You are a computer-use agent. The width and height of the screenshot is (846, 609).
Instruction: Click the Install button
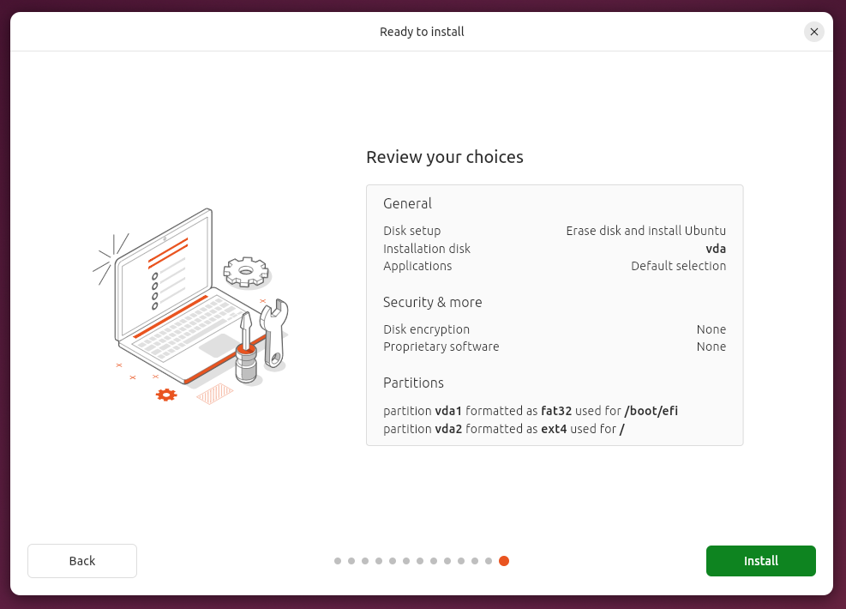pyautogui.click(x=760, y=561)
